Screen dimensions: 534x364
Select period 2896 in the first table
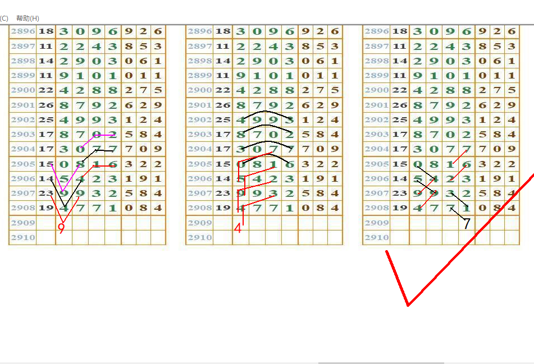[23, 31]
